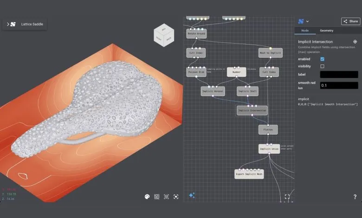Open the logo dropdown menu arrow
The width and height of the screenshot is (362, 218).
[307, 21]
